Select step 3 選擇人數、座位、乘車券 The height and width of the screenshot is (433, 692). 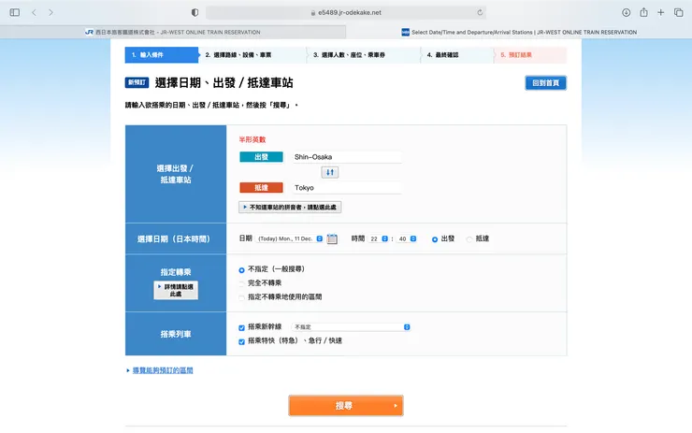pyautogui.click(x=364, y=55)
